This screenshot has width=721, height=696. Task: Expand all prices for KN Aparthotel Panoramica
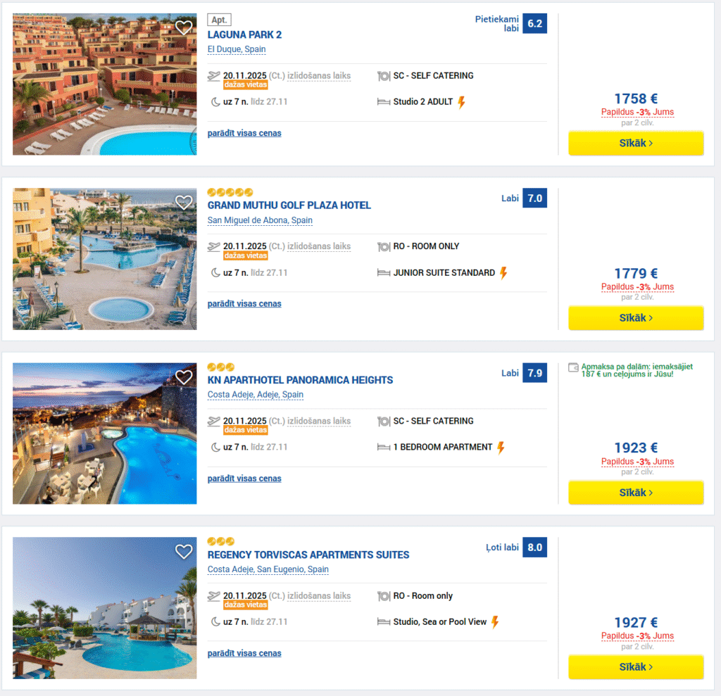[244, 479]
